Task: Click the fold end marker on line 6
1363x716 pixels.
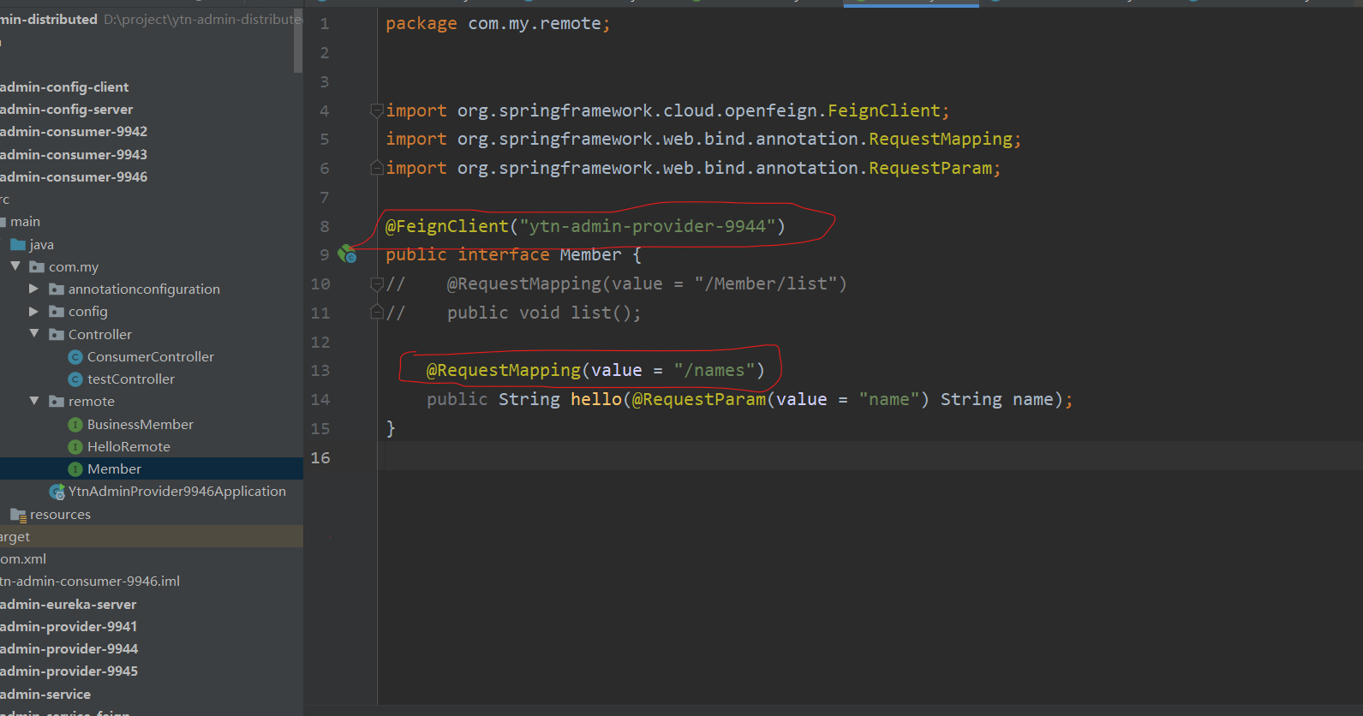Action: coord(376,167)
